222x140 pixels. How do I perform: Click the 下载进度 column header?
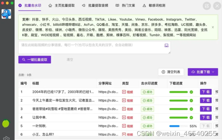pos(176,83)
